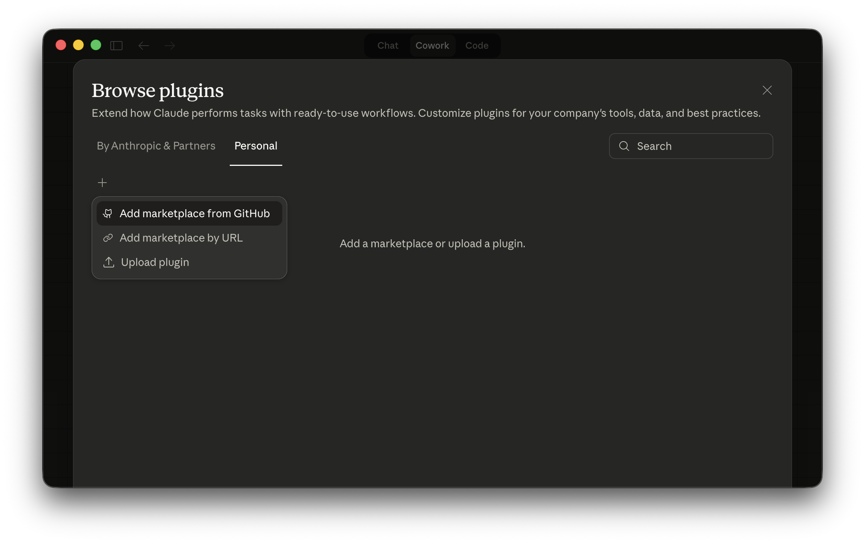Click the forward navigation arrow
This screenshot has width=865, height=544.
pyautogui.click(x=170, y=45)
